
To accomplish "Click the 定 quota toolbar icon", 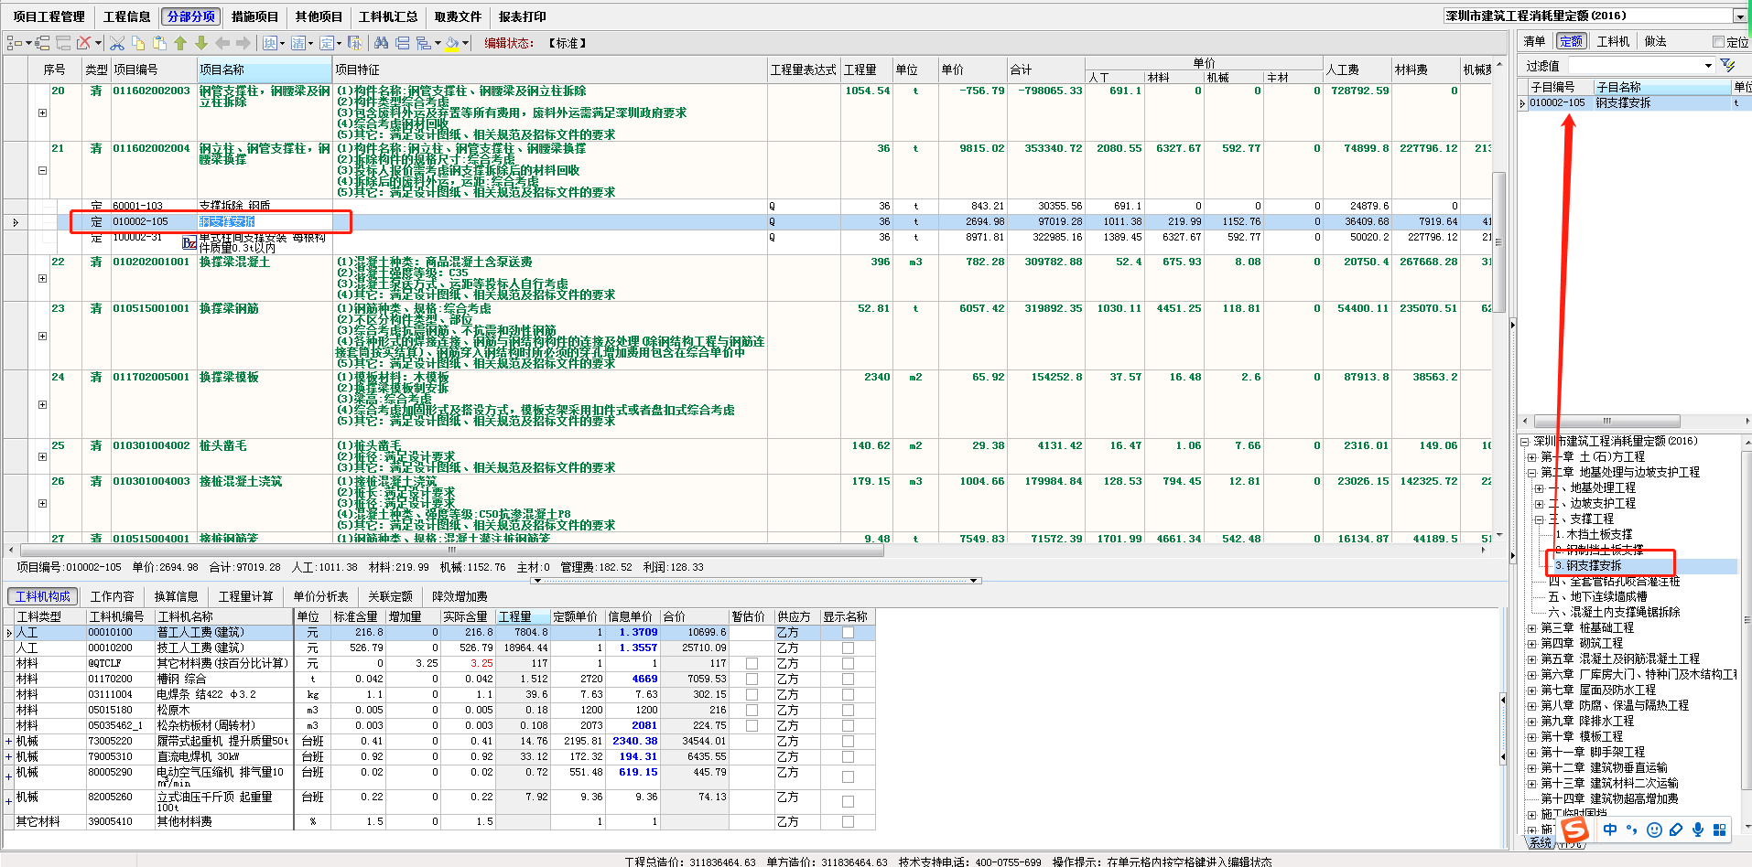I will [x=327, y=43].
